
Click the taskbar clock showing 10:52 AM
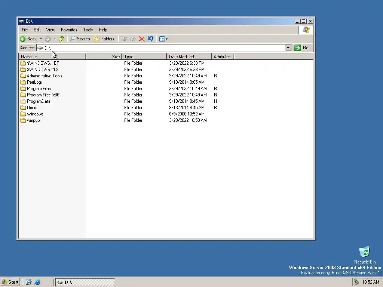click(x=371, y=282)
